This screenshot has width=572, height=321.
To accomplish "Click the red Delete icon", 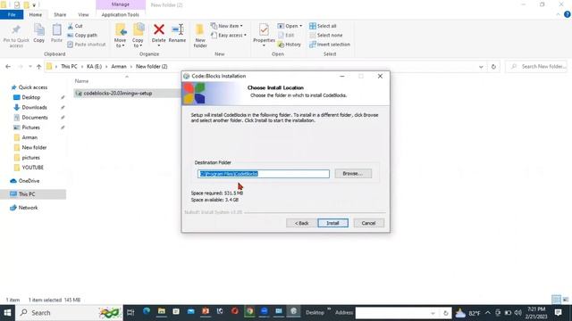I will click(x=159, y=29).
